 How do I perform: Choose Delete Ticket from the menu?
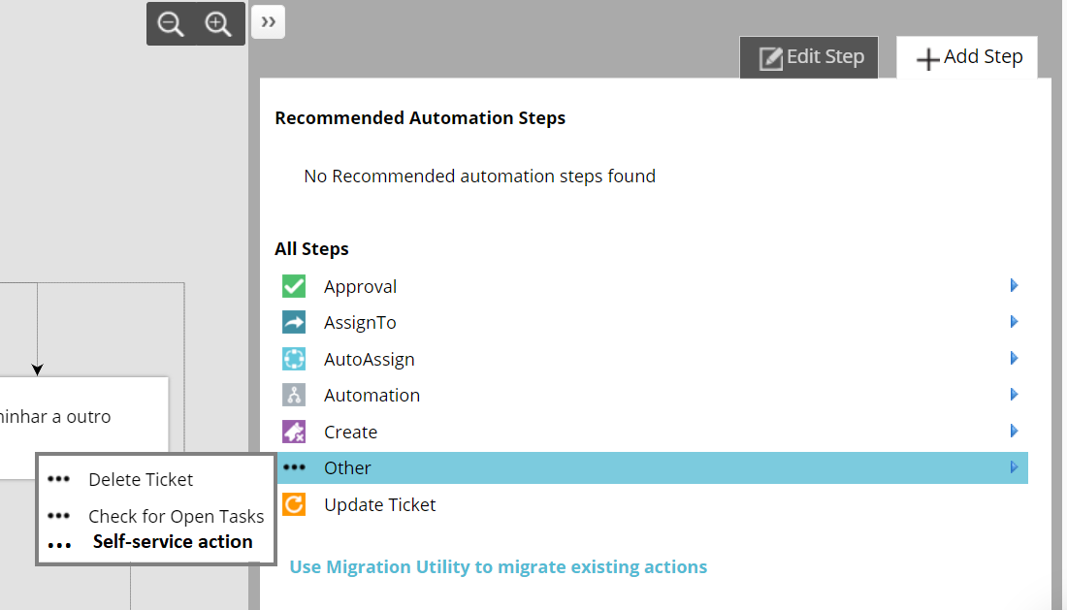[140, 479]
